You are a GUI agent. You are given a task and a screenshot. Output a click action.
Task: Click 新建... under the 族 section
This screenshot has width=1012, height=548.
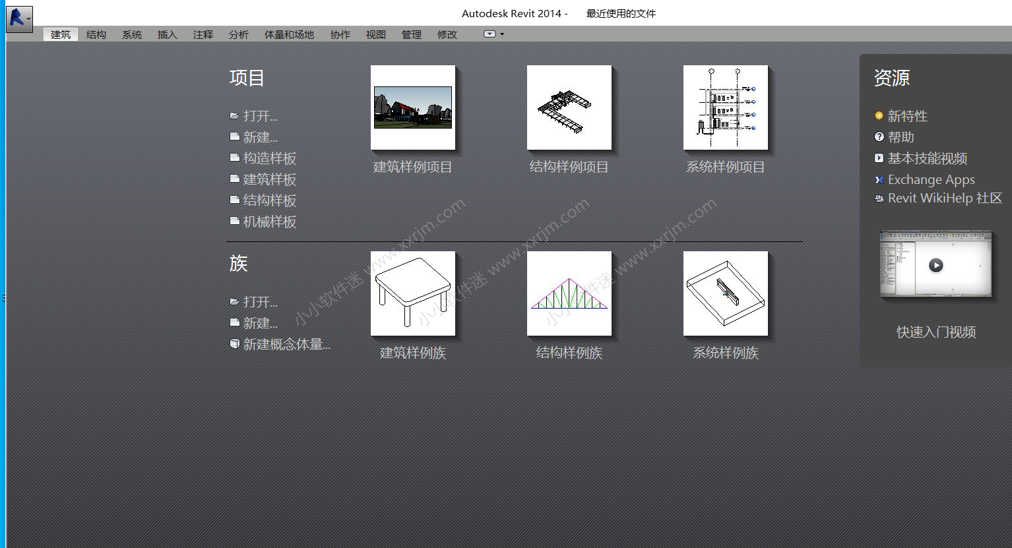coord(261,323)
